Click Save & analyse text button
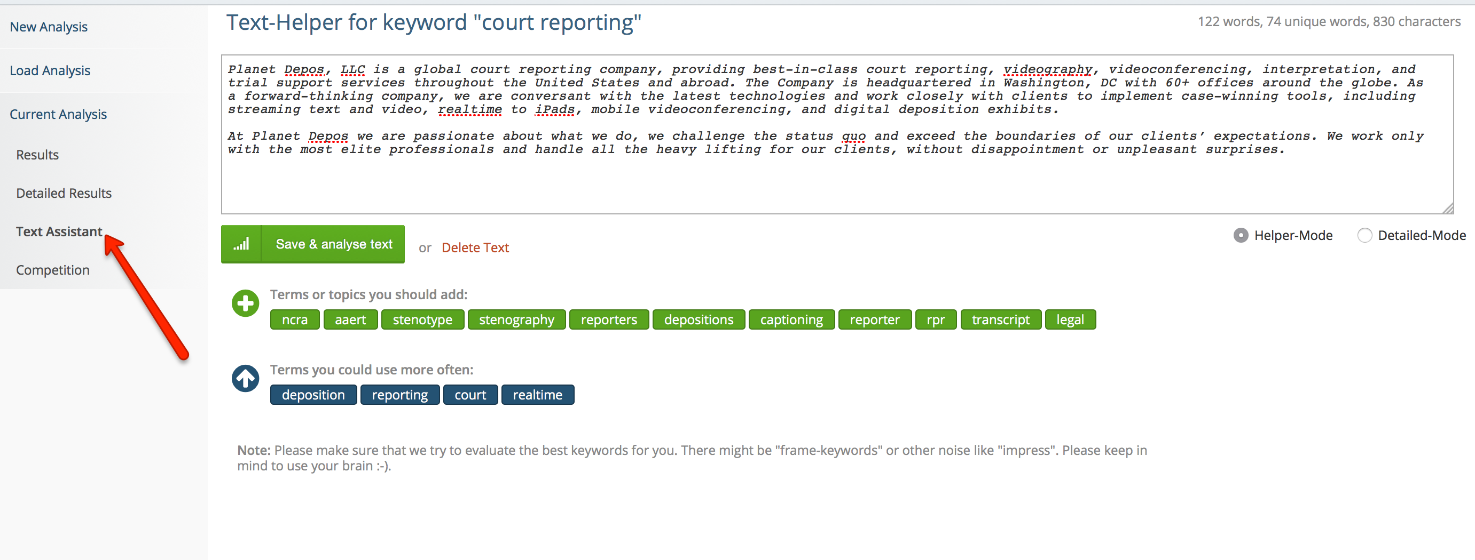Screen dimensions: 1475x560 [x=312, y=244]
